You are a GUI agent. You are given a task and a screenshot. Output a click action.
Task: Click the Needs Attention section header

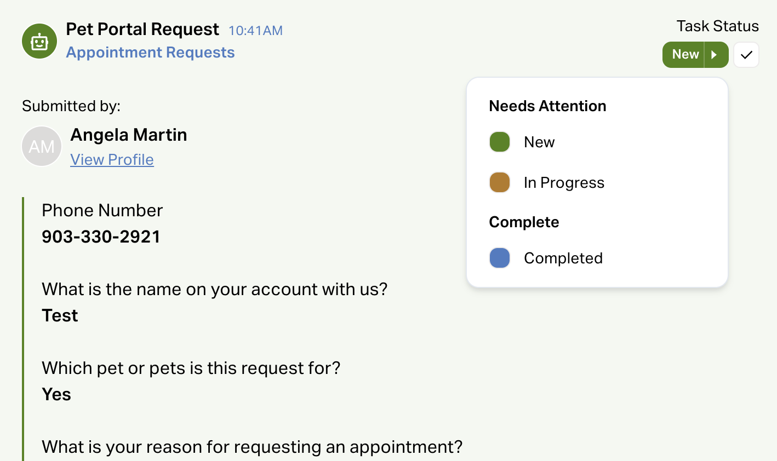(x=547, y=106)
